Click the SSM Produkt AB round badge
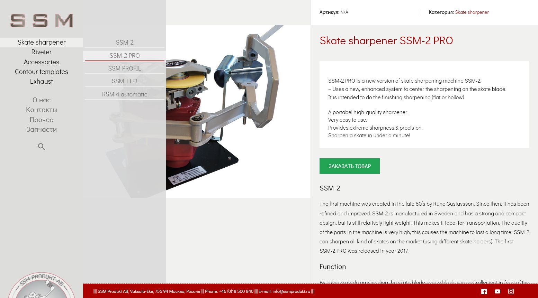 pyautogui.click(x=42, y=285)
